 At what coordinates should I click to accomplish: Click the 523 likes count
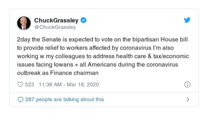29,85
